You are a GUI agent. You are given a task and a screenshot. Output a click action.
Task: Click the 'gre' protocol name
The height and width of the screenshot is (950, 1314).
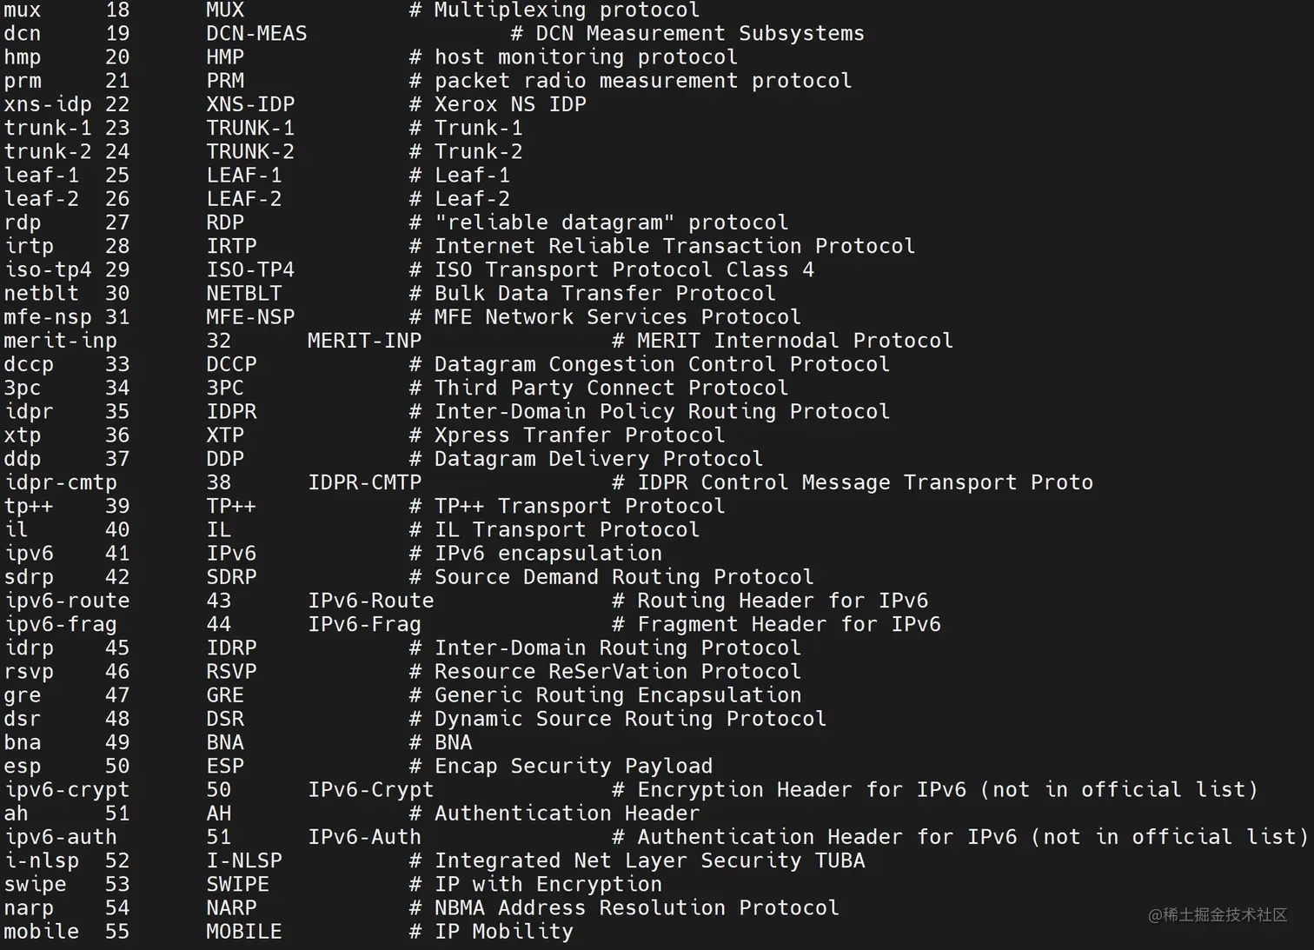pyautogui.click(x=23, y=695)
